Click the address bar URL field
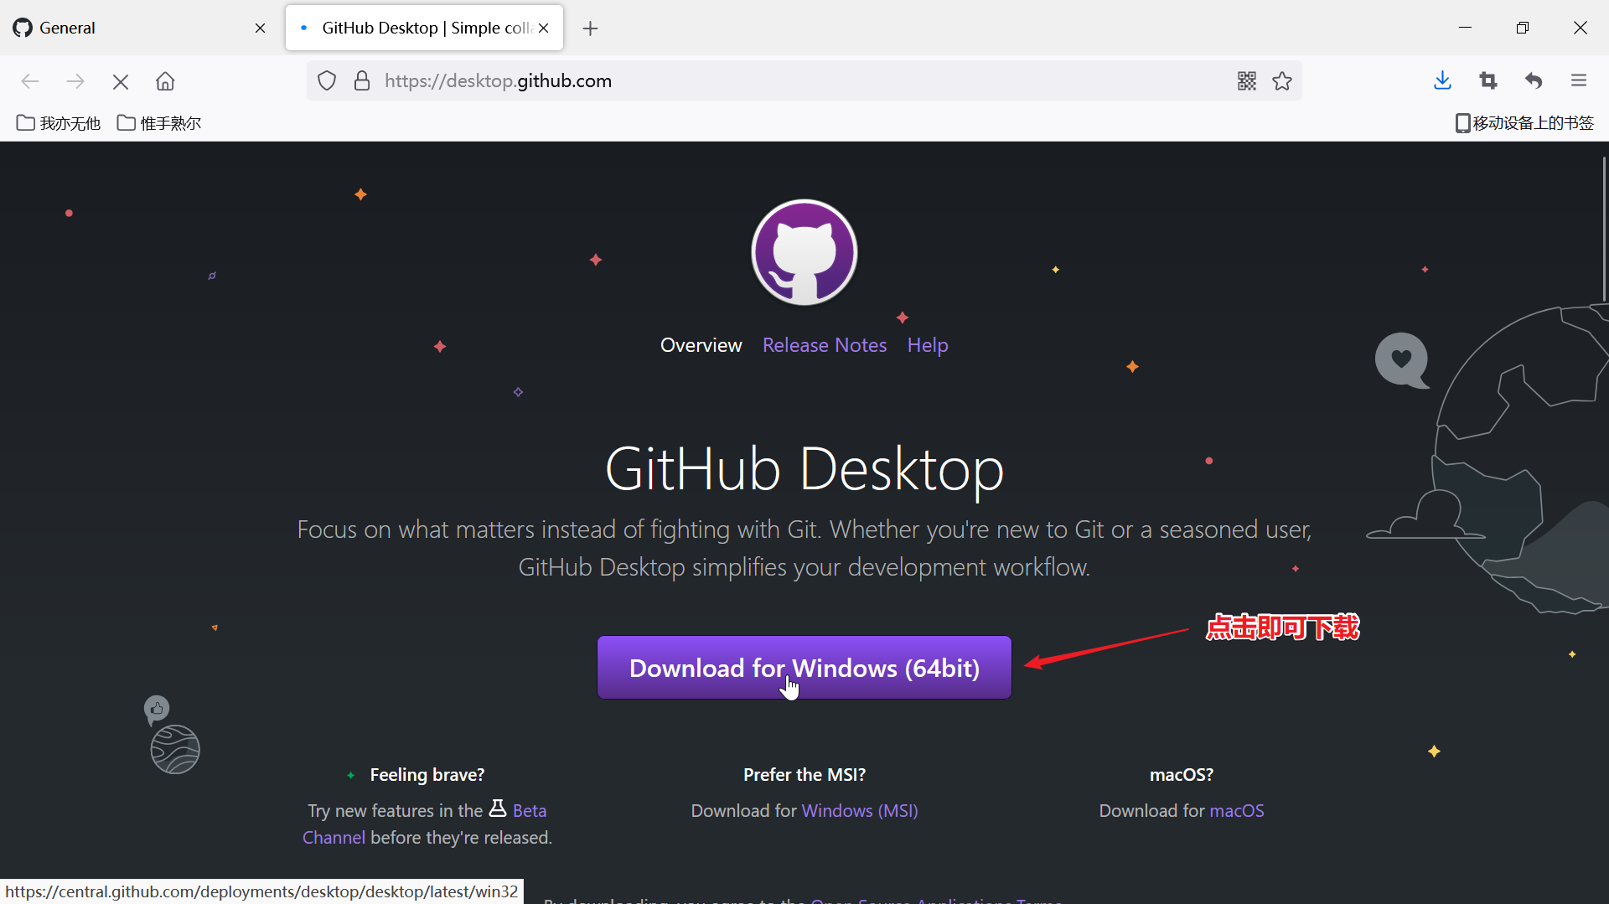The width and height of the screenshot is (1609, 904). tap(804, 81)
